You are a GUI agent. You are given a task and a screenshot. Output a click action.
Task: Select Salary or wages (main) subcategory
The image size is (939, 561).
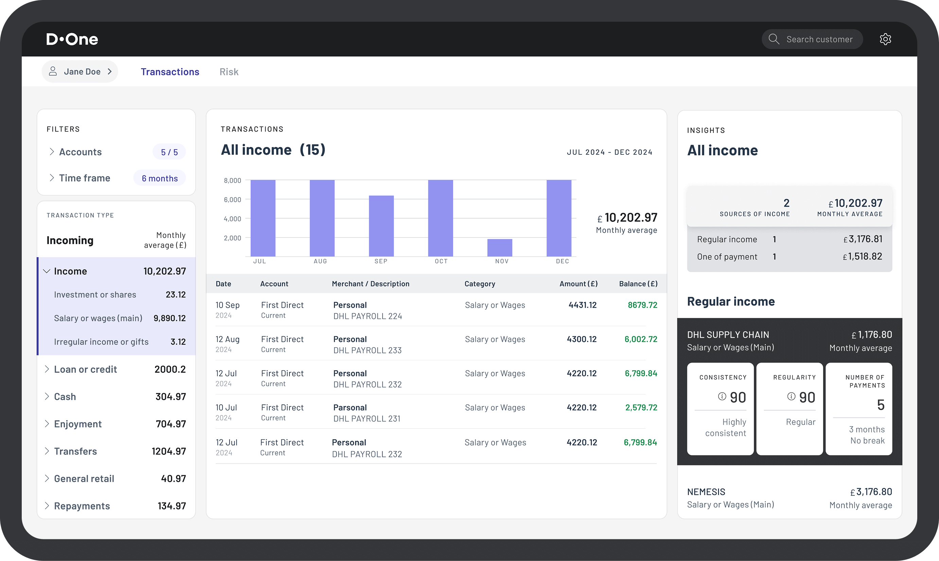pyautogui.click(x=99, y=318)
